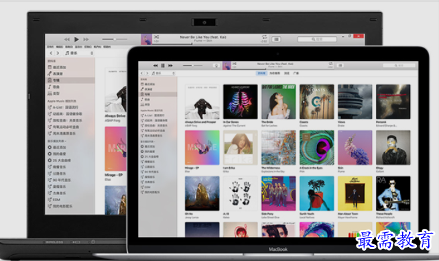Select 表演者 microphone icon in MacBook sidebar

point(142,89)
